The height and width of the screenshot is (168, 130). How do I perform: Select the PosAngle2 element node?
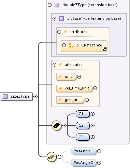[84, 163]
